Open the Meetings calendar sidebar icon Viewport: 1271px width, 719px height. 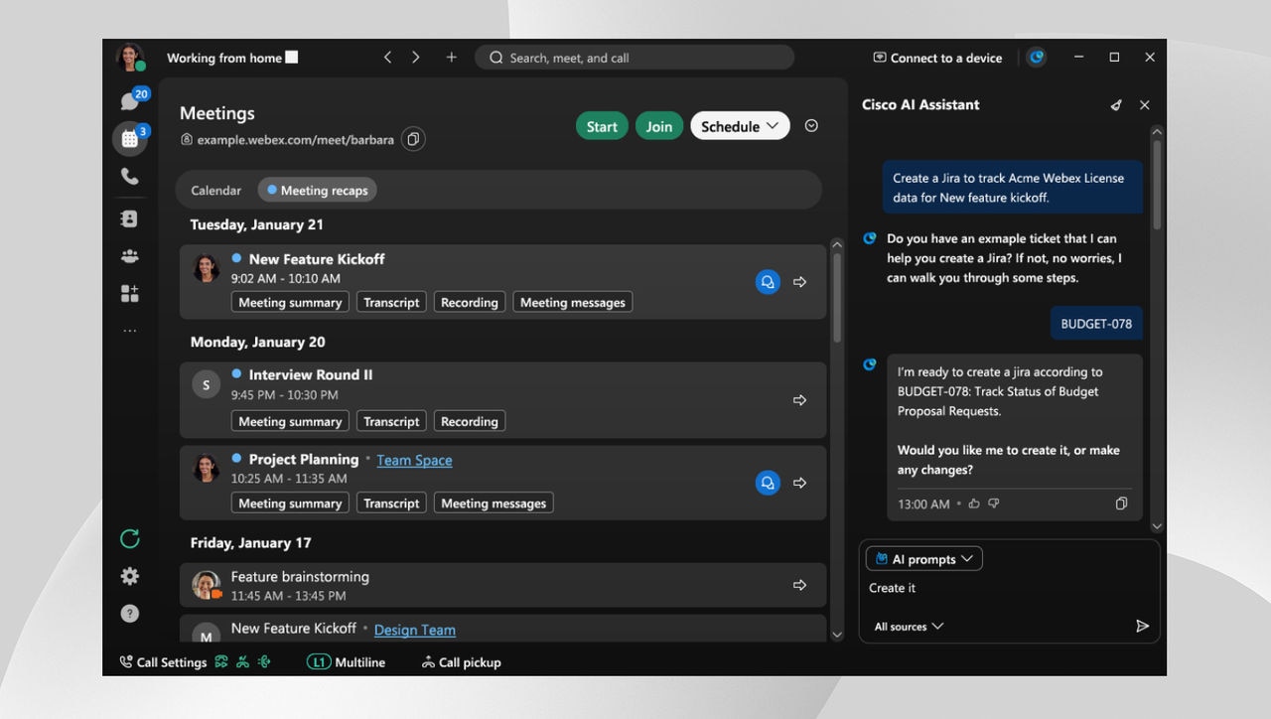130,138
